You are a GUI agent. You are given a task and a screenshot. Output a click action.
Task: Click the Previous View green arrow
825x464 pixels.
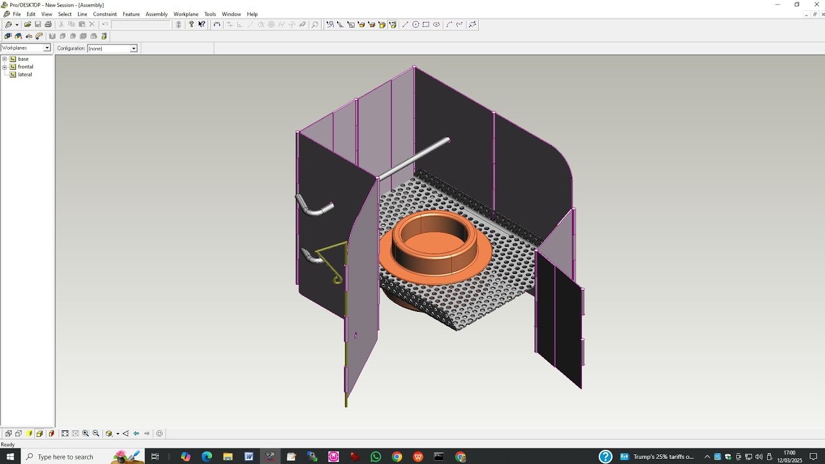pyautogui.click(x=136, y=434)
